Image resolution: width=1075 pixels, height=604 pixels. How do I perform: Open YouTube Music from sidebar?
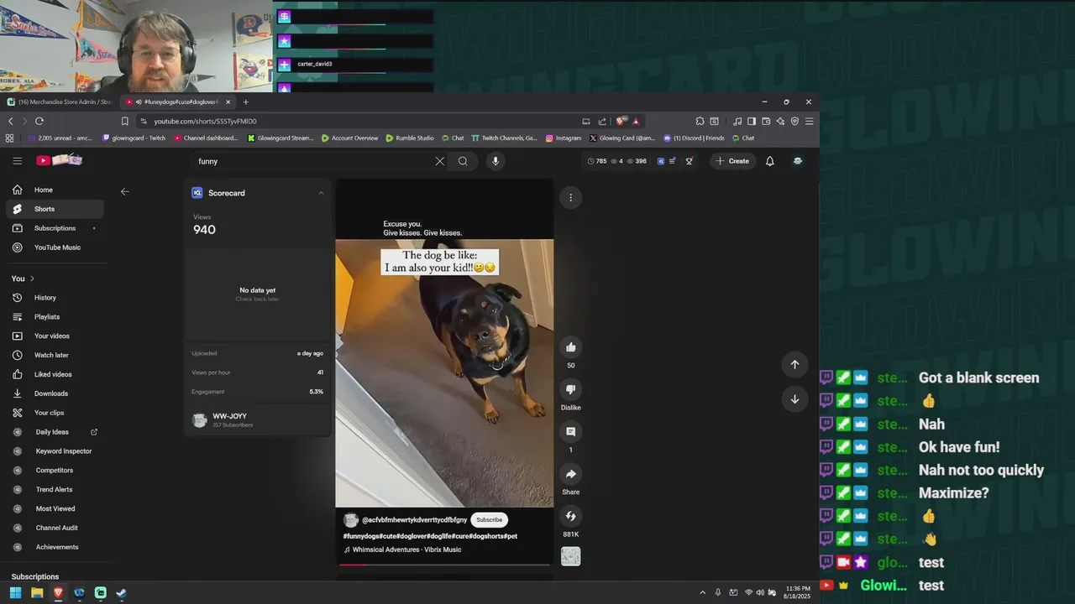(54, 247)
